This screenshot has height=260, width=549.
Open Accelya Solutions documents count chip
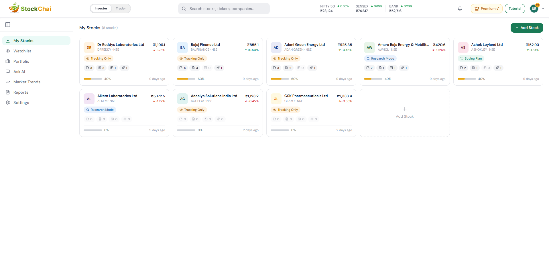point(195,119)
